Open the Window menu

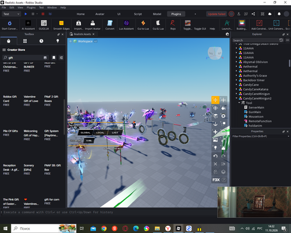(52, 8)
